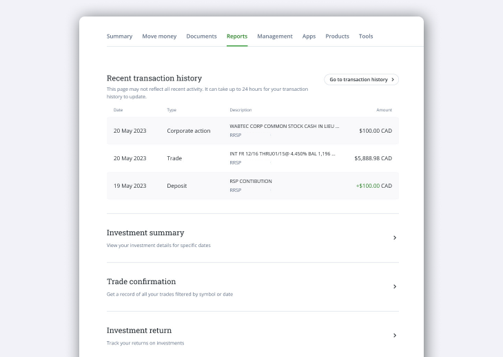Open the Move money tab
This screenshot has height=357, width=503.
(159, 36)
